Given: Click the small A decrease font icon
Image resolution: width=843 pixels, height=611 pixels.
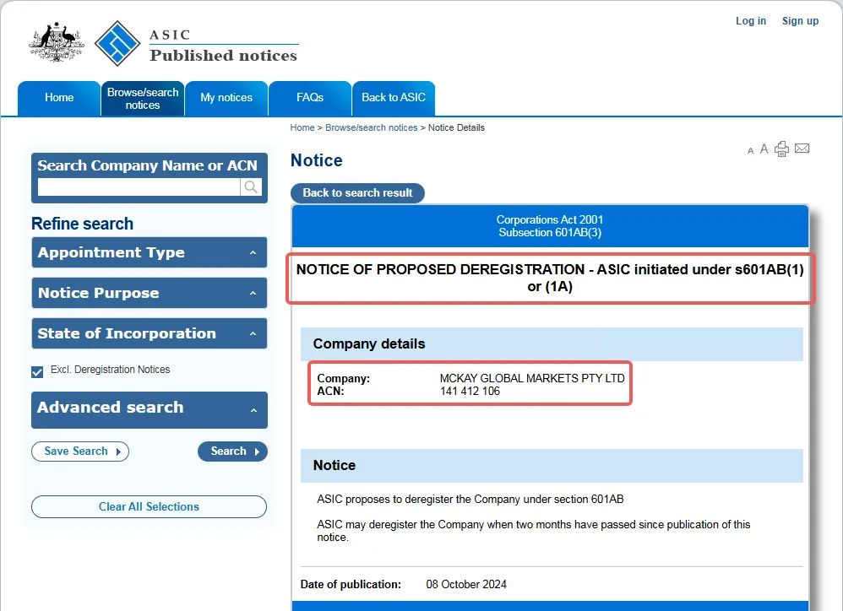Looking at the screenshot, I should pyautogui.click(x=751, y=151).
